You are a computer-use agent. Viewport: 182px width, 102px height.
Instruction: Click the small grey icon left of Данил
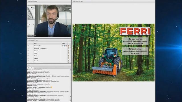click(x=28, y=56)
